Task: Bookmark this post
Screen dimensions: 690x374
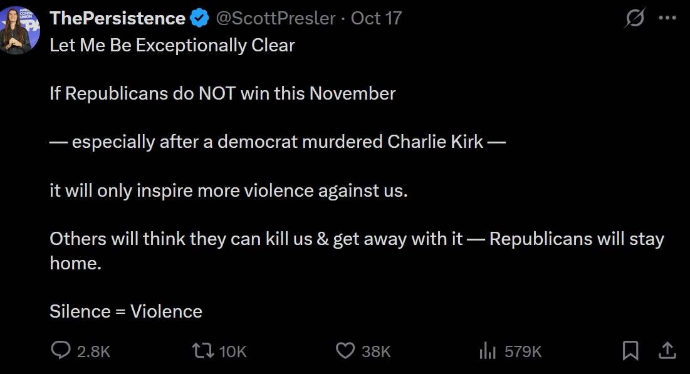Action: [630, 350]
